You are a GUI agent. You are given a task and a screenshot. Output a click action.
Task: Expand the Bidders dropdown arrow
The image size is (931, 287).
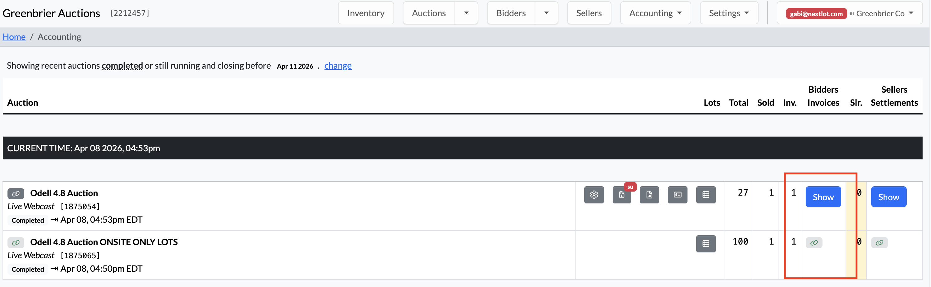pyautogui.click(x=547, y=13)
